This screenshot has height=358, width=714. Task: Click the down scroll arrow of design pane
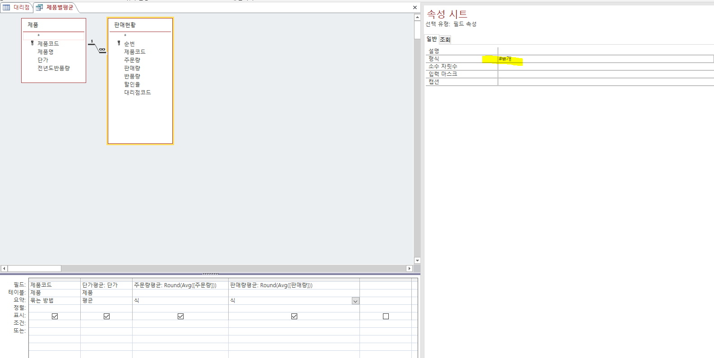tap(417, 260)
